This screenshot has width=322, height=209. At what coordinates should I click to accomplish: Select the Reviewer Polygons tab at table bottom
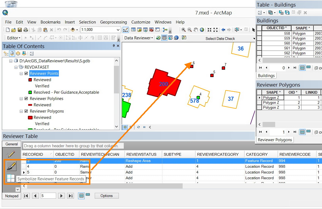(275, 140)
